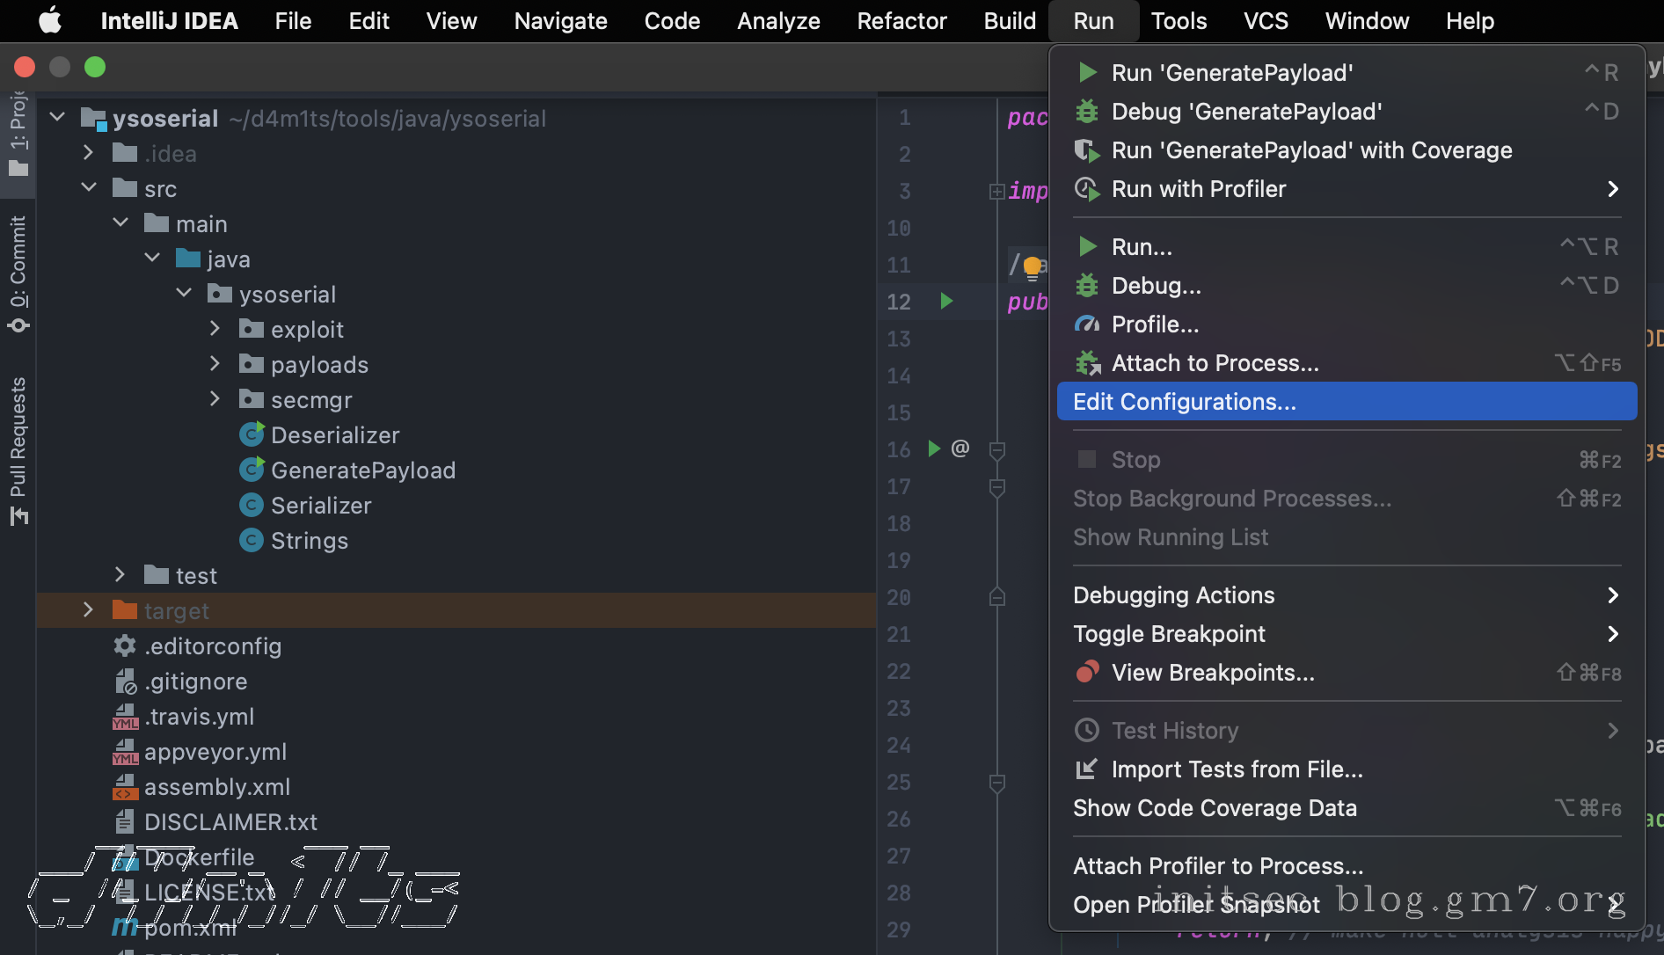
Task: Click the lightbulb intention icon in editor
Action: point(1033,266)
